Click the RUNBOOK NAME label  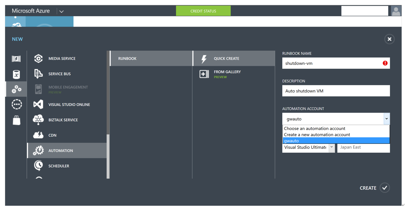(297, 53)
